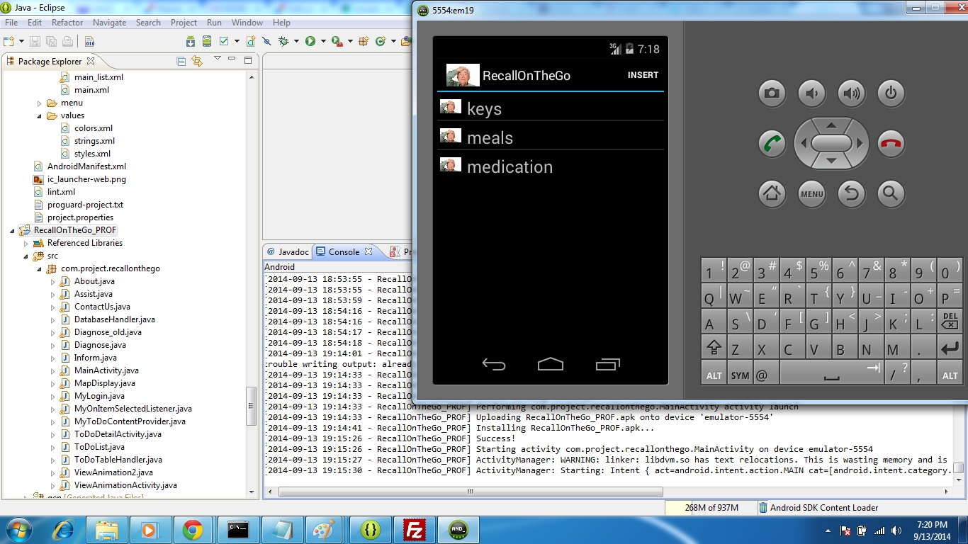Tap the medication list item in emulator
Image resolution: width=968 pixels, height=544 pixels.
(551, 166)
